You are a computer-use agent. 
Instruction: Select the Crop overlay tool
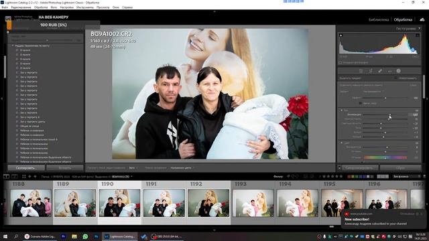point(371,71)
